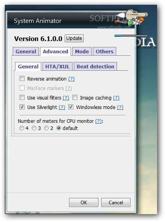Click the blue progress meter bar
This screenshot has width=165, height=222.
[x=131, y=36]
